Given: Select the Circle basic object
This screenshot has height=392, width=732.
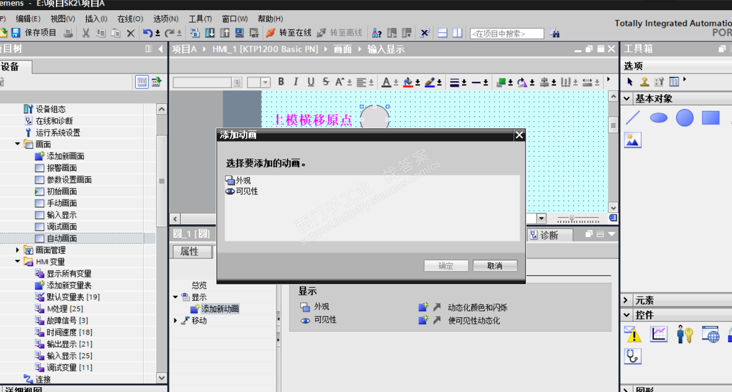Looking at the screenshot, I should [685, 118].
